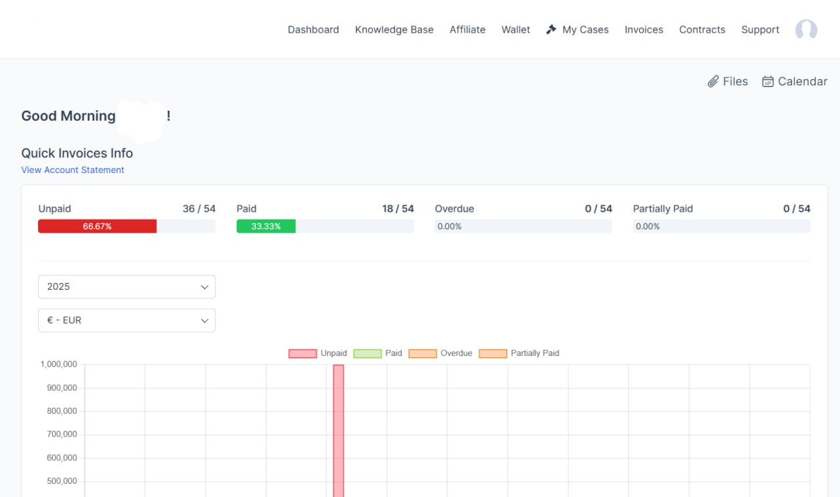Toggle Overdue series in chart legend
The width and height of the screenshot is (840, 497).
423,353
